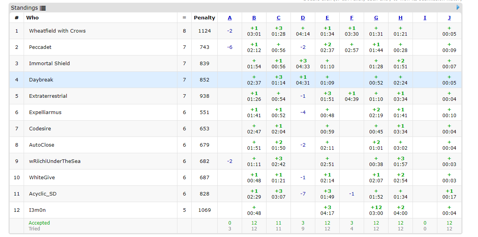
Task: Select Expelliarmus's -4 cell on problem D
Action: [303, 112]
